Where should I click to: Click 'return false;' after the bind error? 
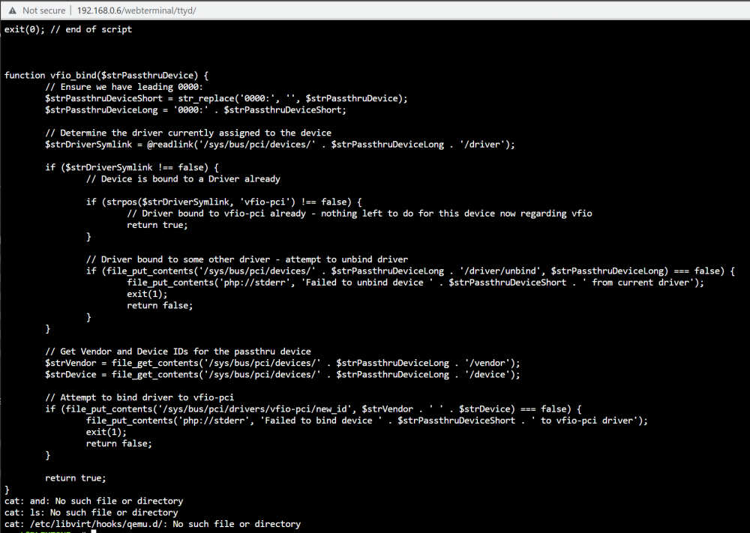point(119,443)
